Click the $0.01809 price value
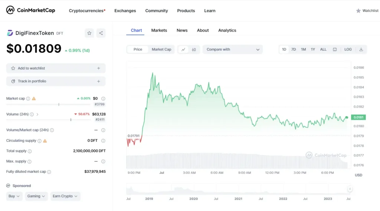Viewport: 380px width, 211px height. (x=34, y=49)
